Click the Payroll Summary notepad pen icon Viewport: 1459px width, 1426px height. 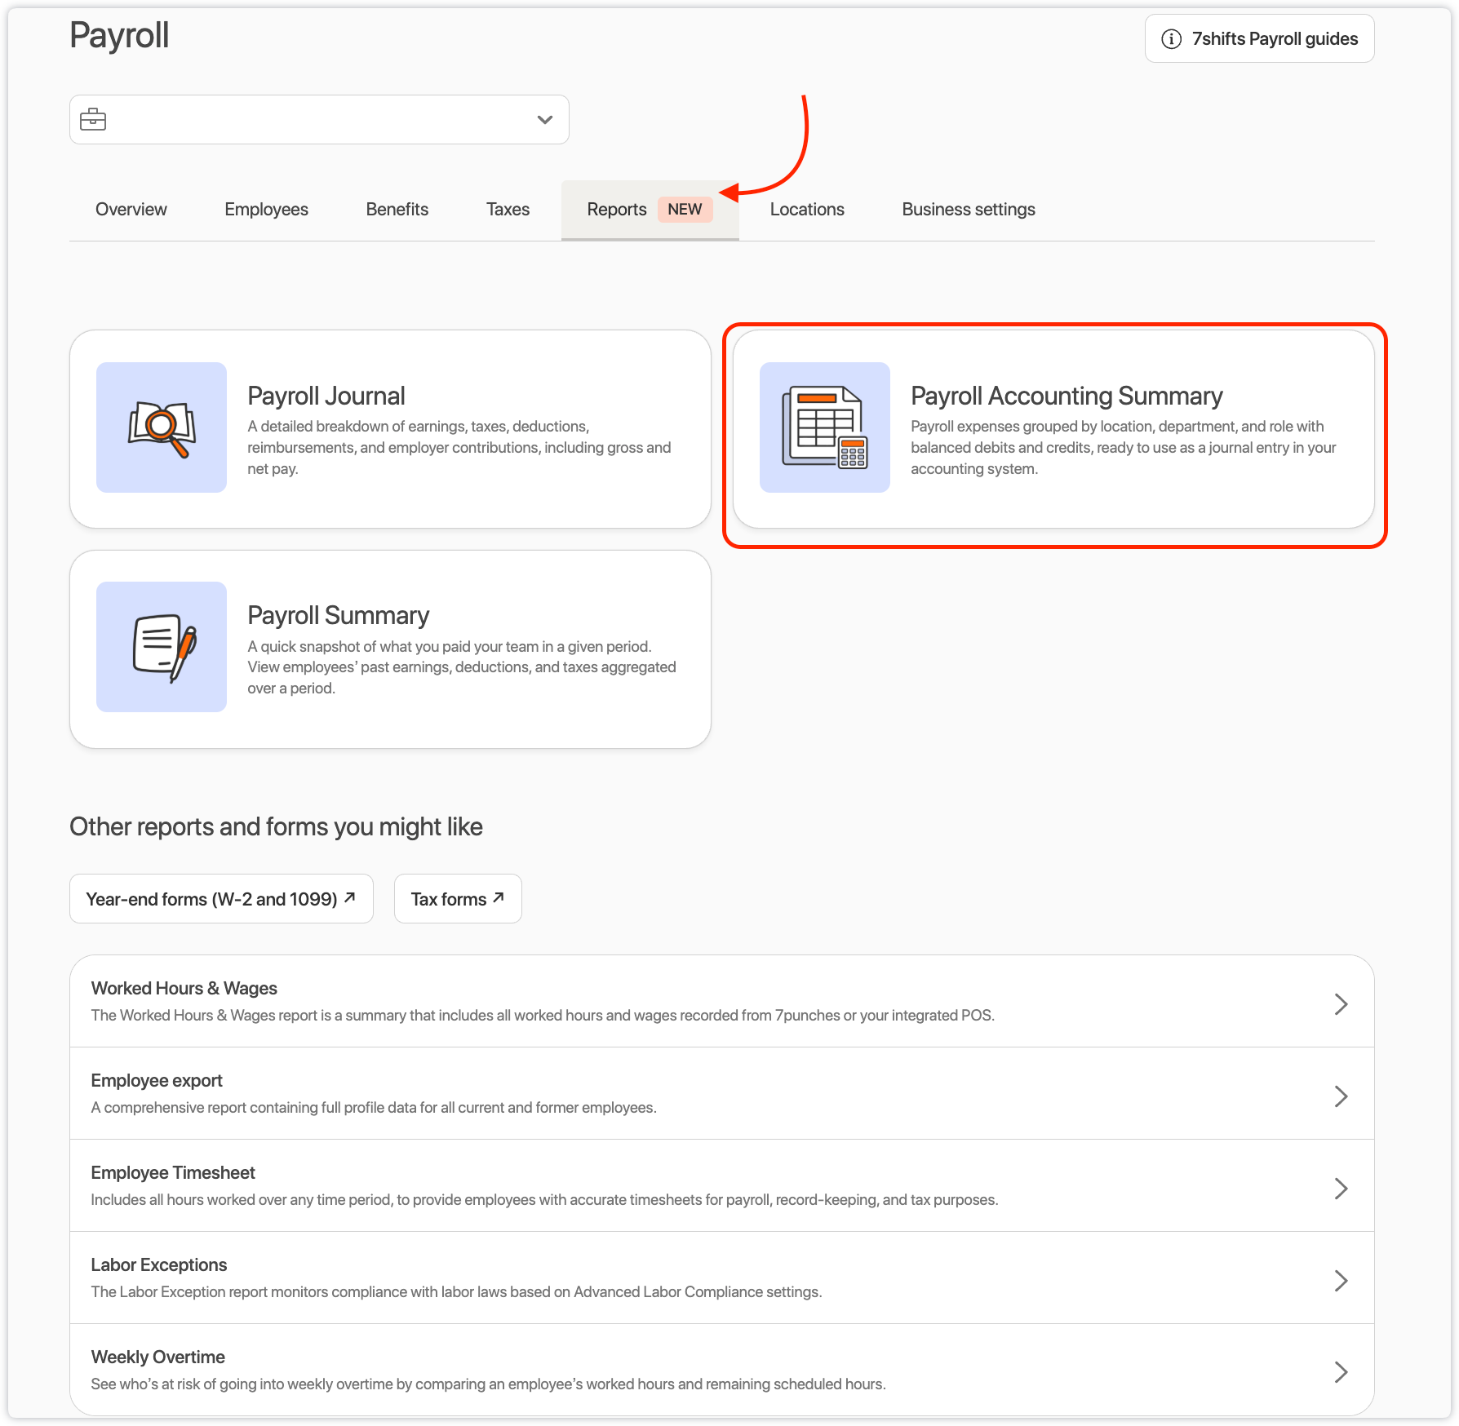click(x=162, y=647)
